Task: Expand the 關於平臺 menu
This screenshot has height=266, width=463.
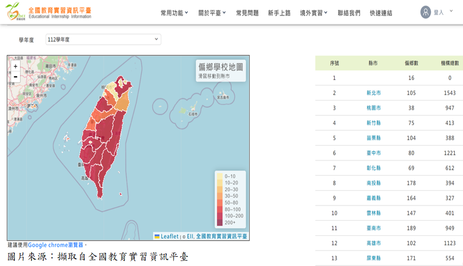Action: click(x=212, y=13)
